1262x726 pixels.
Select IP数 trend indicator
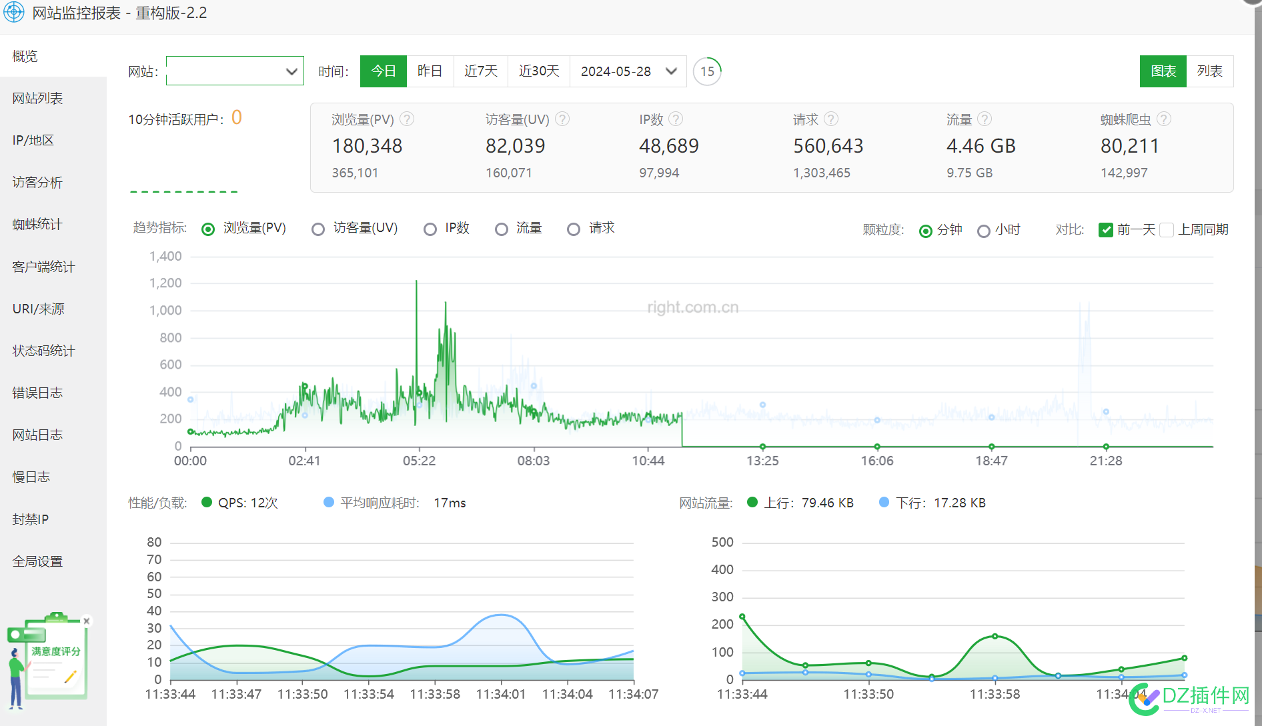coord(430,229)
